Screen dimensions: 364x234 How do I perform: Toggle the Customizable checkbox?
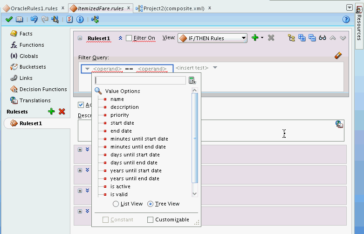[150, 220]
